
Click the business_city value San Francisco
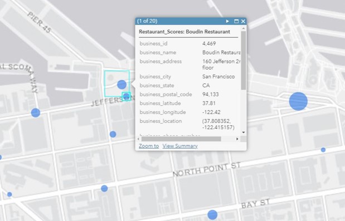pyautogui.click(x=218, y=77)
